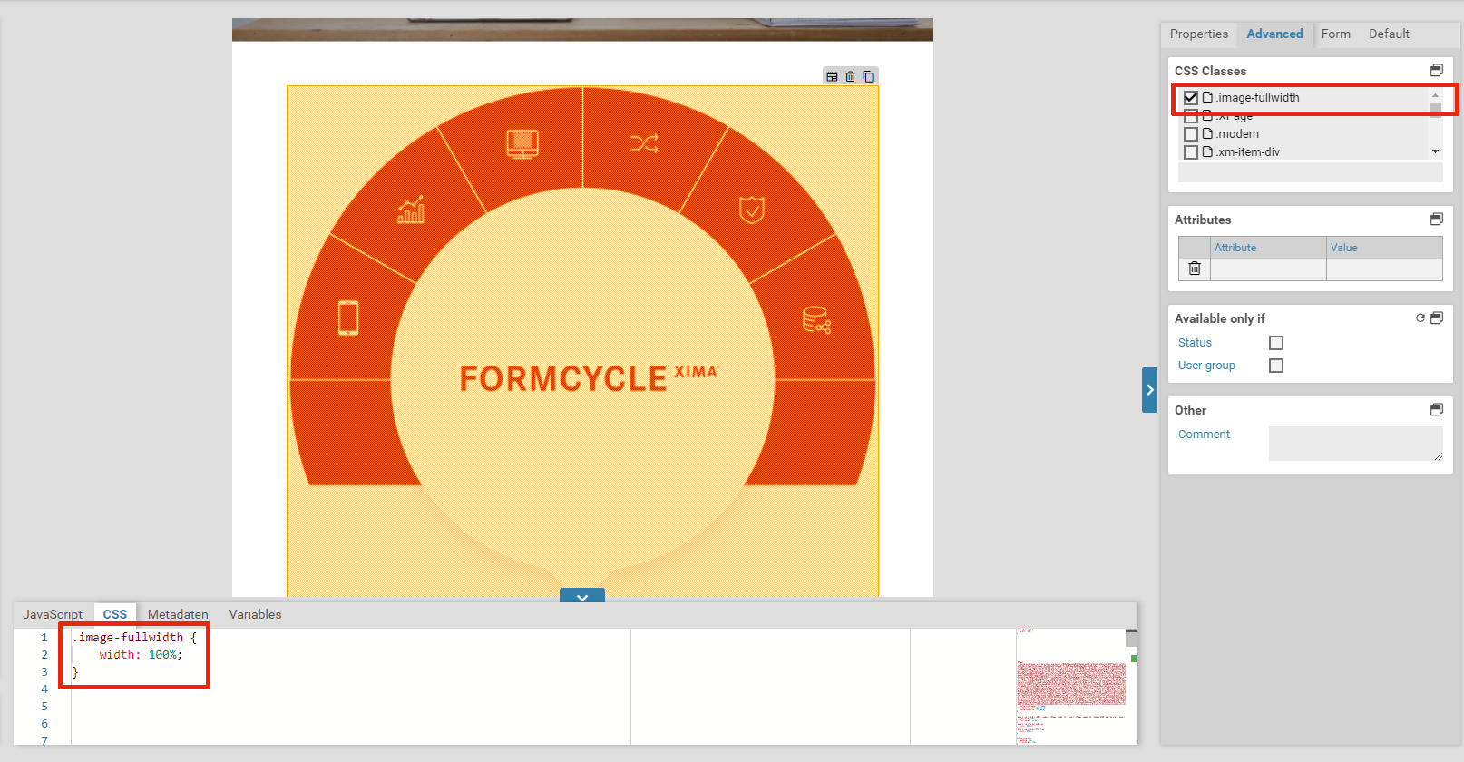Tick the Status checkbox

pyautogui.click(x=1276, y=343)
